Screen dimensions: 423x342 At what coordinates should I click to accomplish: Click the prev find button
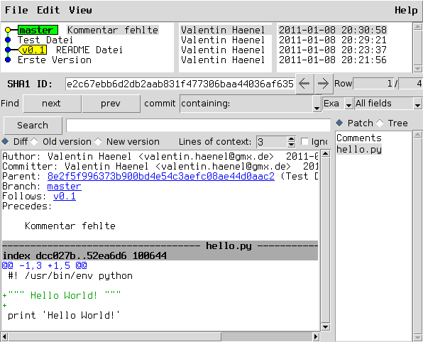pos(111,104)
